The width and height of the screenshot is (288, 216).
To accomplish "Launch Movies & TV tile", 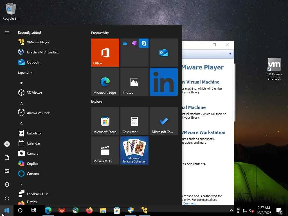I will (105, 150).
